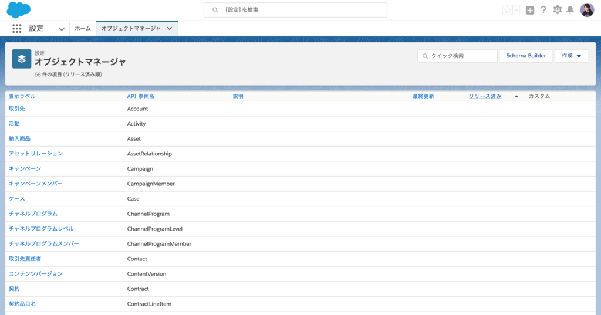Viewport: 601px width, 315px height.
Task: Open the notifications bell
Action: pos(570,10)
